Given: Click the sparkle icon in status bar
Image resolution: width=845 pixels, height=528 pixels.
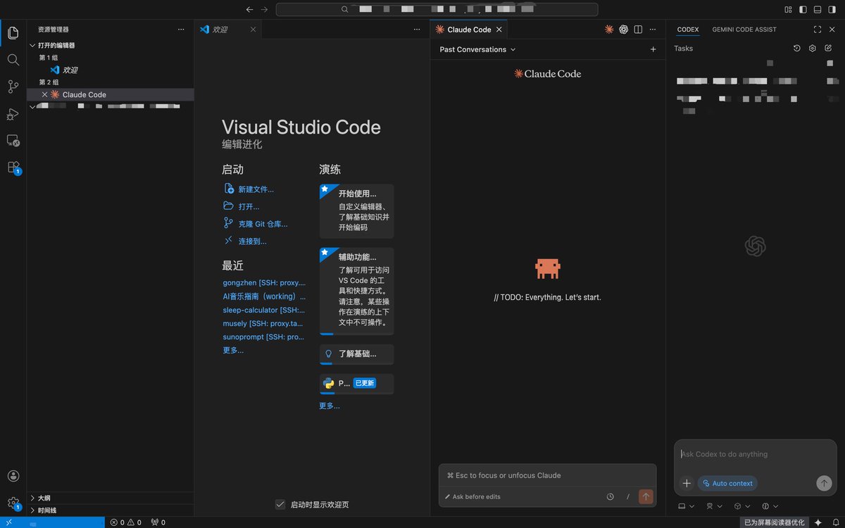Looking at the screenshot, I should click(818, 522).
